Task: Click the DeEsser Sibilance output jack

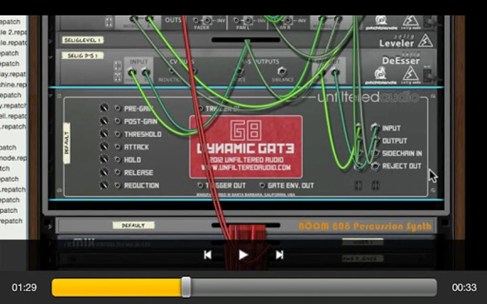Action: [282, 71]
